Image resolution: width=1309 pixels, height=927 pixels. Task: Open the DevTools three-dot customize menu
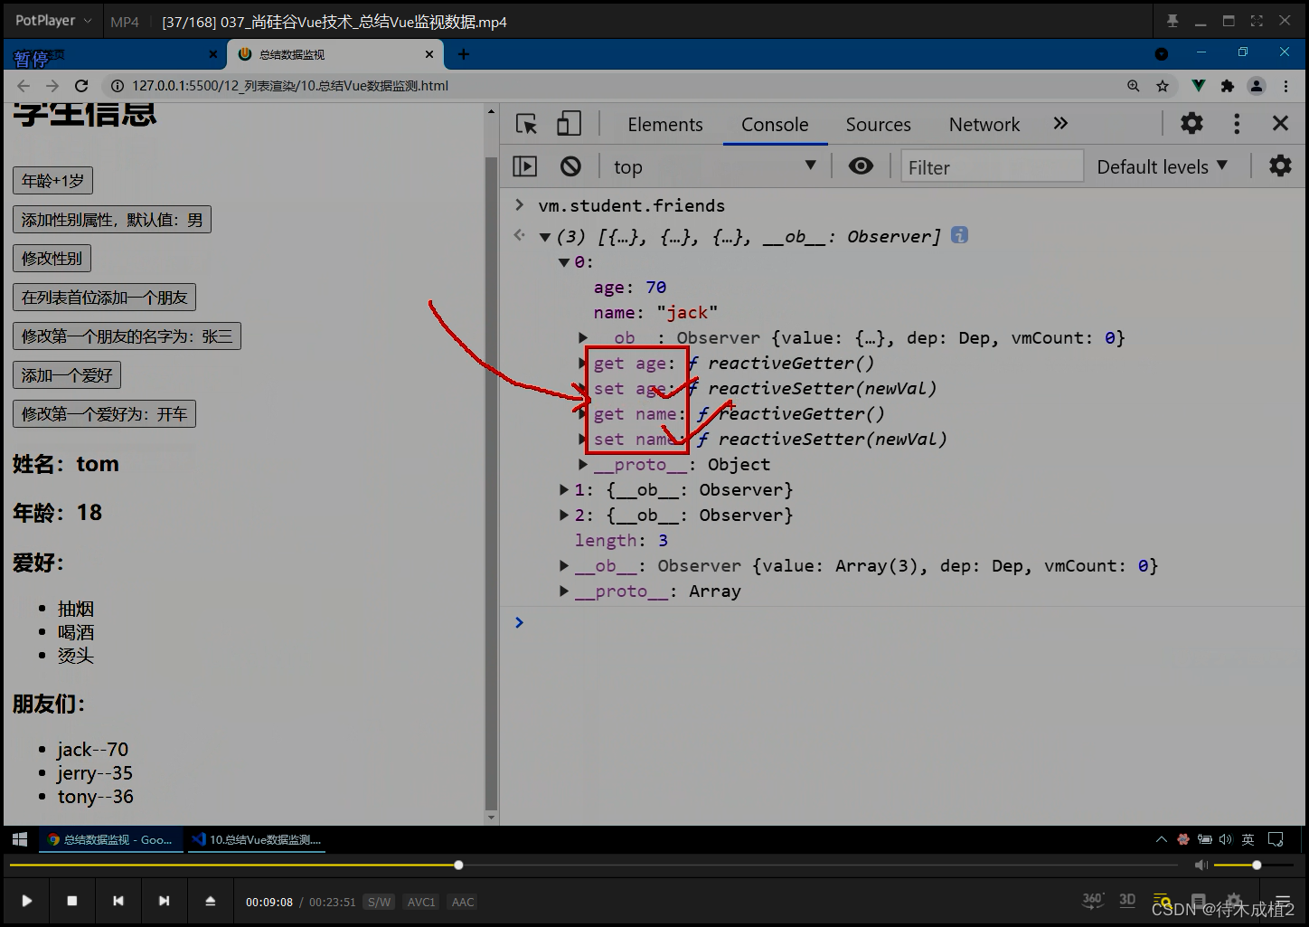(1237, 123)
